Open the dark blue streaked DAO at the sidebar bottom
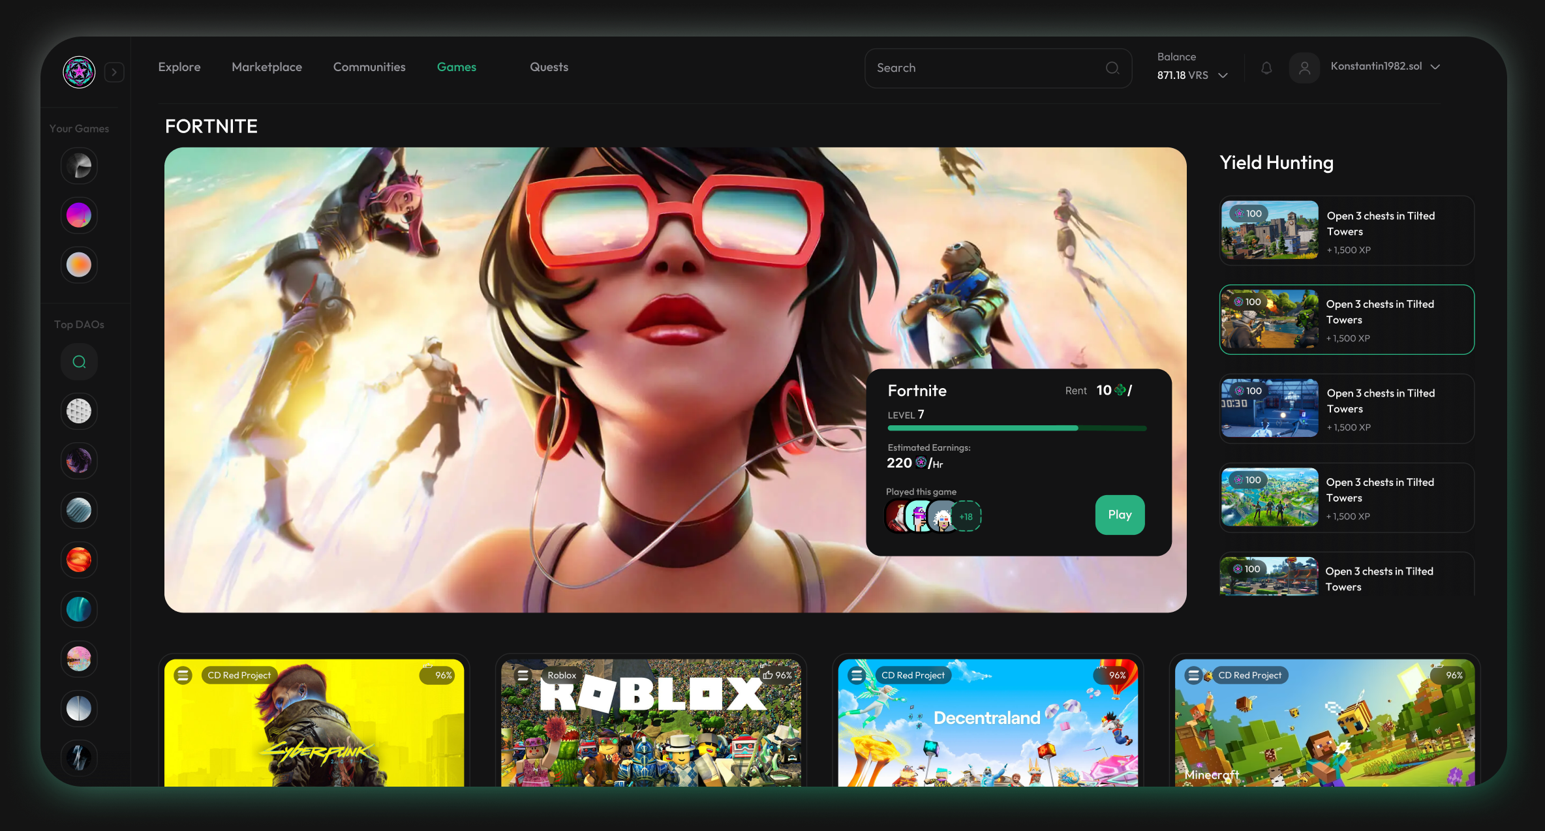This screenshot has height=831, width=1545. click(x=79, y=758)
